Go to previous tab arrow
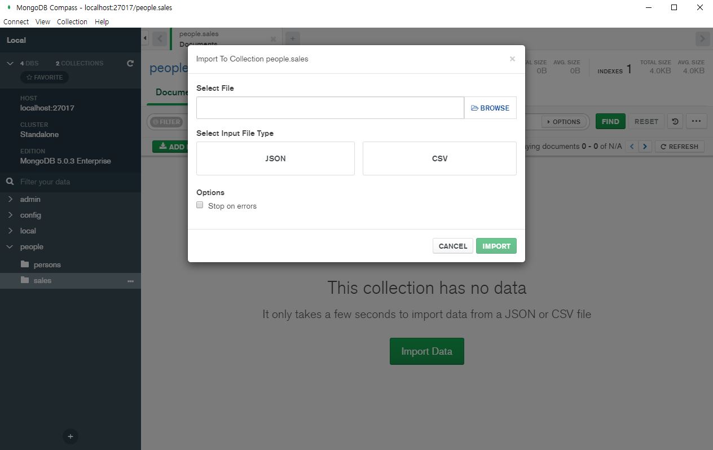 [x=159, y=39]
